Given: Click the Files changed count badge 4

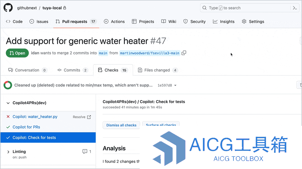Looking at the screenshot, I should coord(175,70).
